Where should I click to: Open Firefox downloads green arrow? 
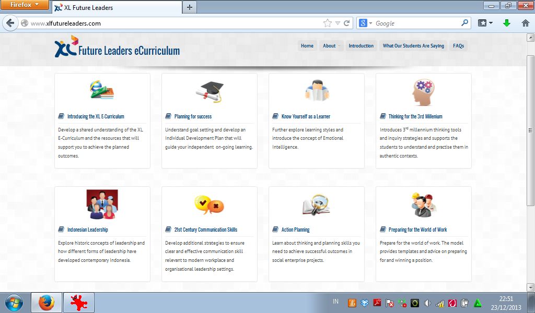[506, 23]
